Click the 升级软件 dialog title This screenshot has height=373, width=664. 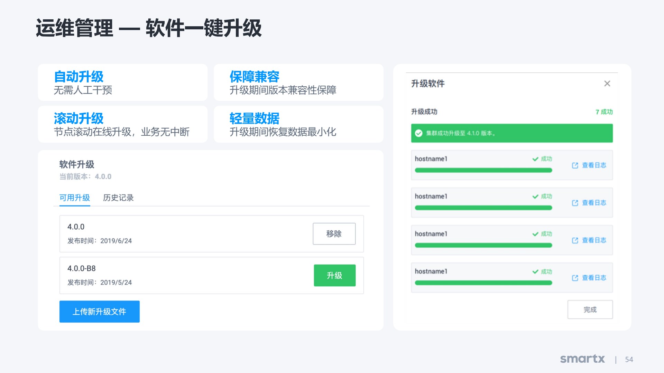tap(428, 84)
